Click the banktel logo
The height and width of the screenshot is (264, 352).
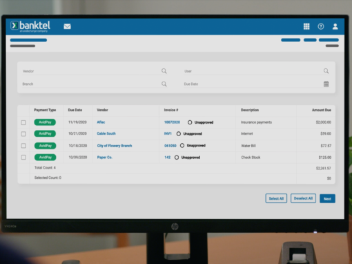(x=30, y=26)
